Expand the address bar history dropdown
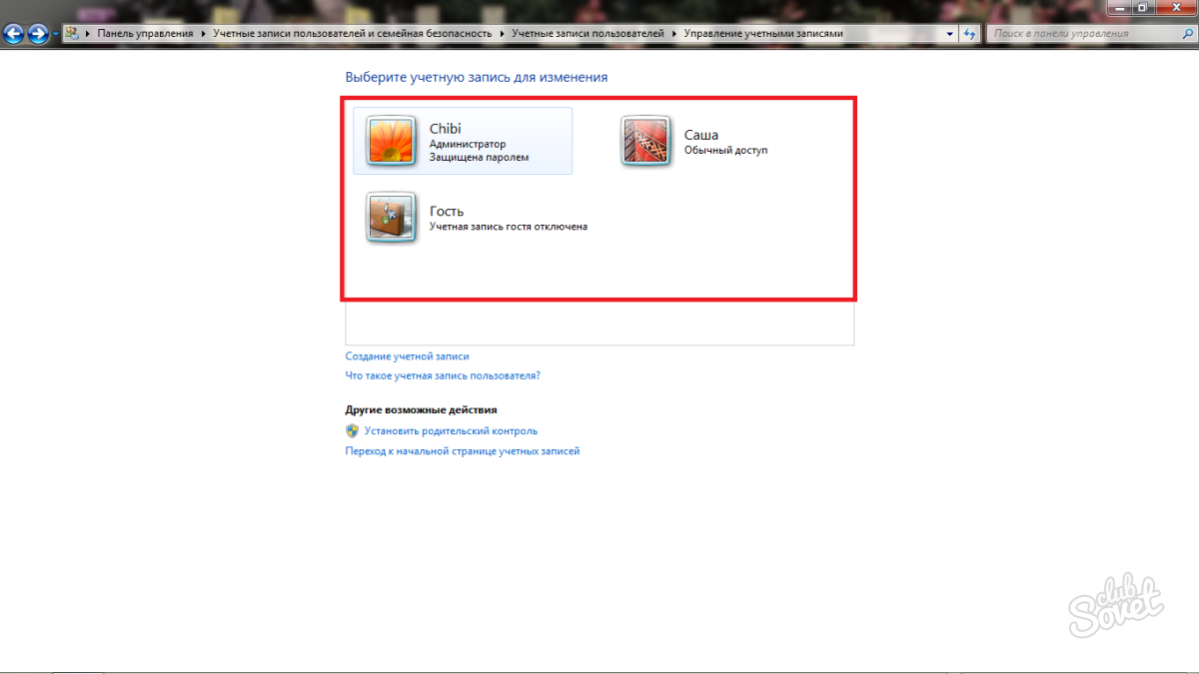The height and width of the screenshot is (674, 1199). [x=949, y=33]
